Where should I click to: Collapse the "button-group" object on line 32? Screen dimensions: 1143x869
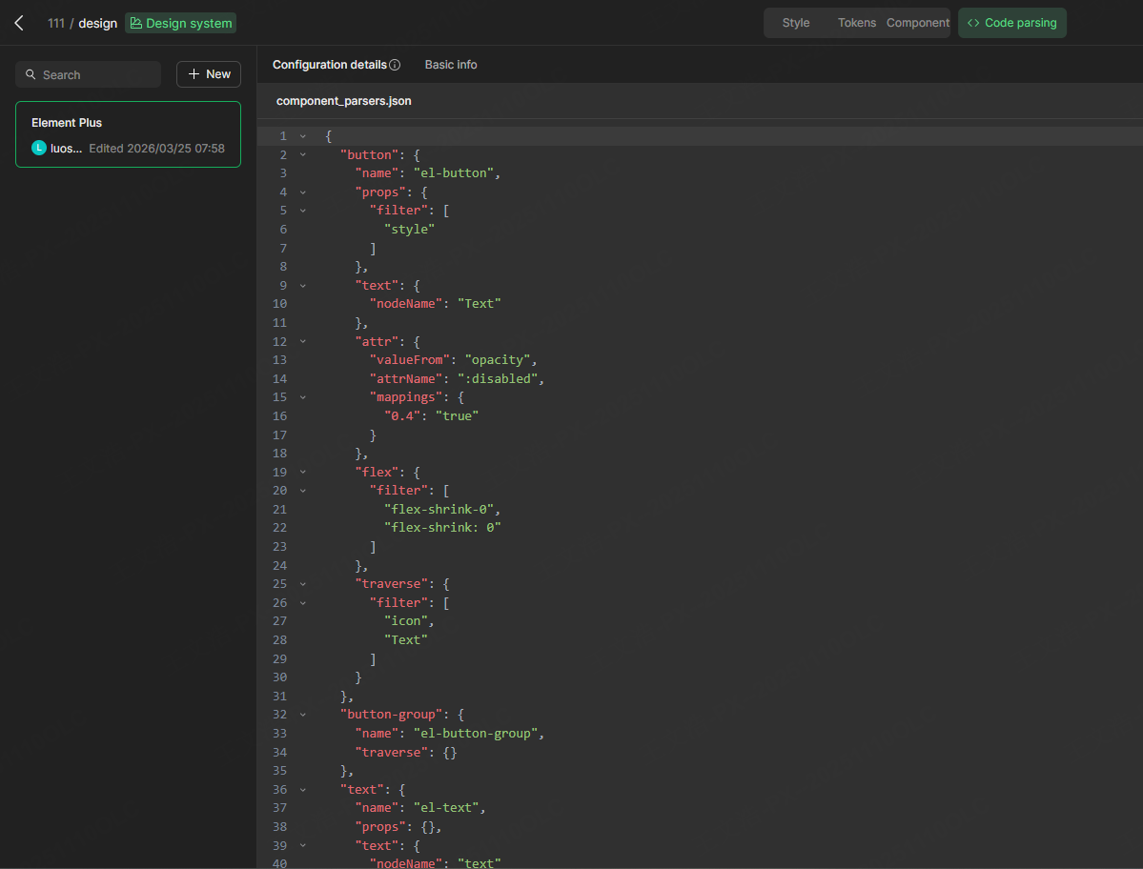click(302, 714)
